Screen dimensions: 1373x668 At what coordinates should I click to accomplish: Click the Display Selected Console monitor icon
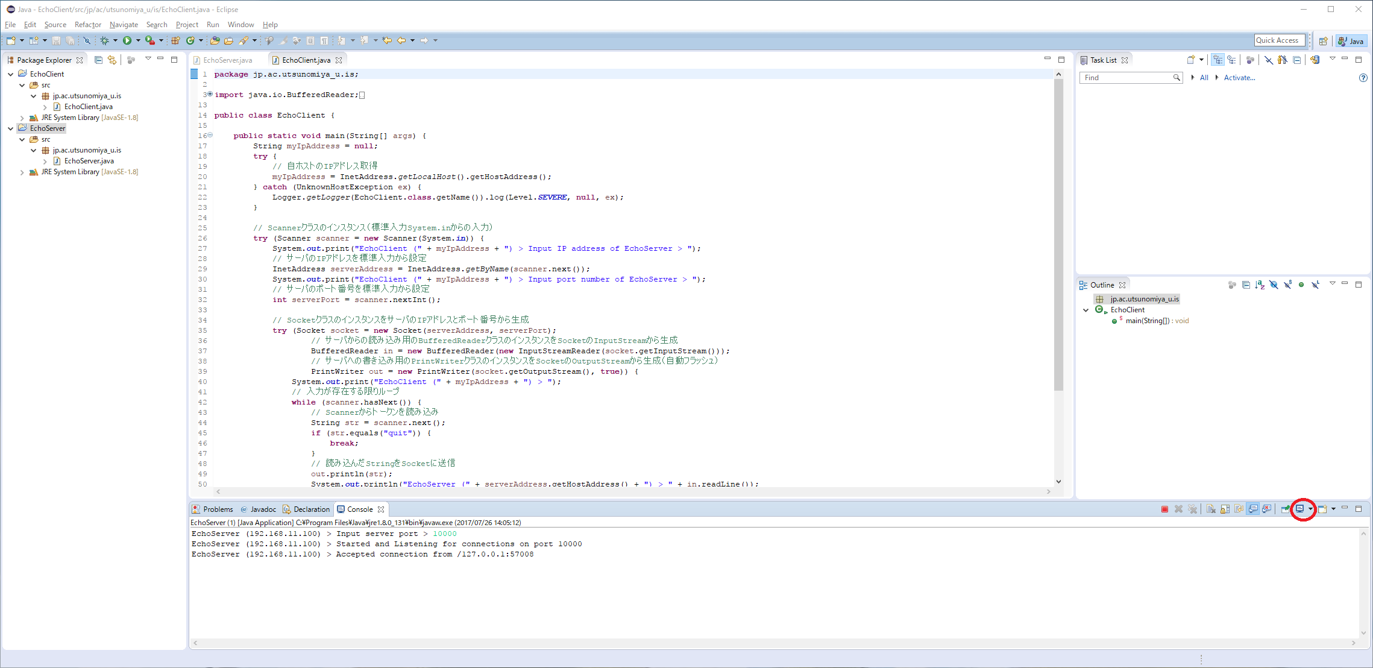(x=1300, y=509)
